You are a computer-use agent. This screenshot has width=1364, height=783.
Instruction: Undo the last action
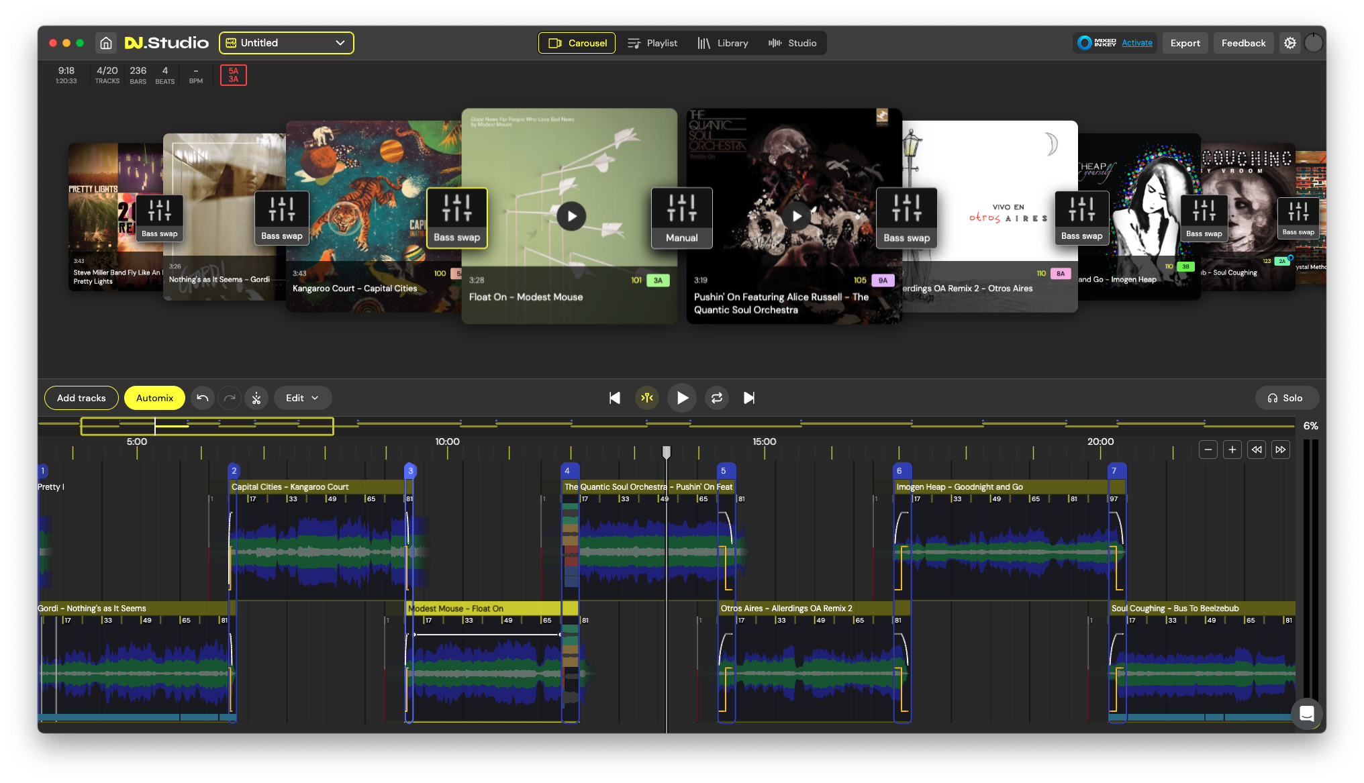(x=203, y=398)
